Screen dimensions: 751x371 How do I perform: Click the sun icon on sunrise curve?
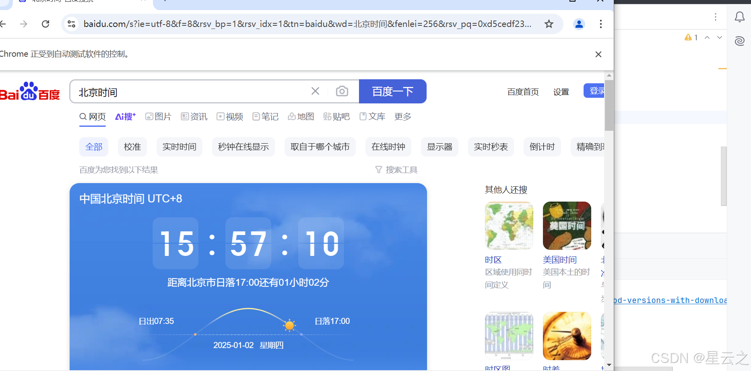tap(289, 325)
